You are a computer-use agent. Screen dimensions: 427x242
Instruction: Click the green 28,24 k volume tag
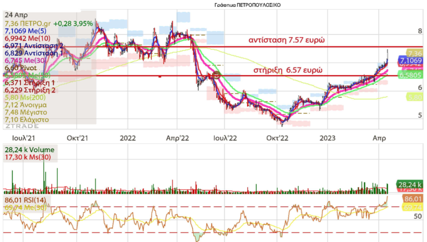click(409, 184)
